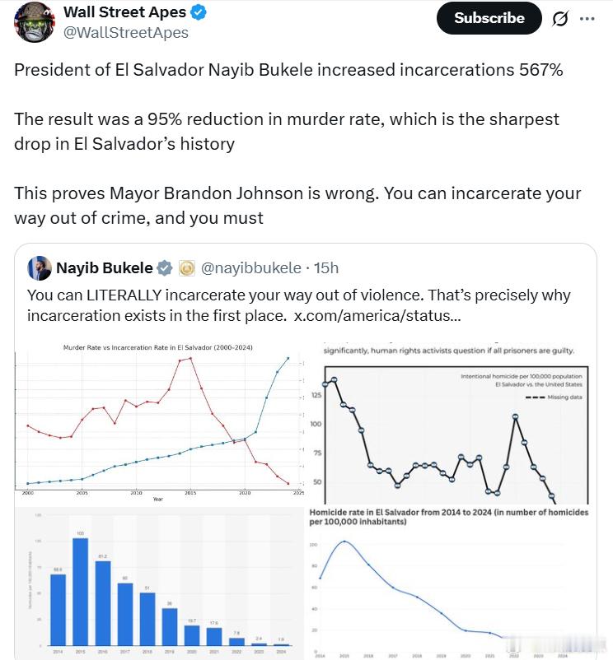Click the verified badge next to Nayib Bukele
The height and width of the screenshot is (660, 613).
click(x=165, y=268)
